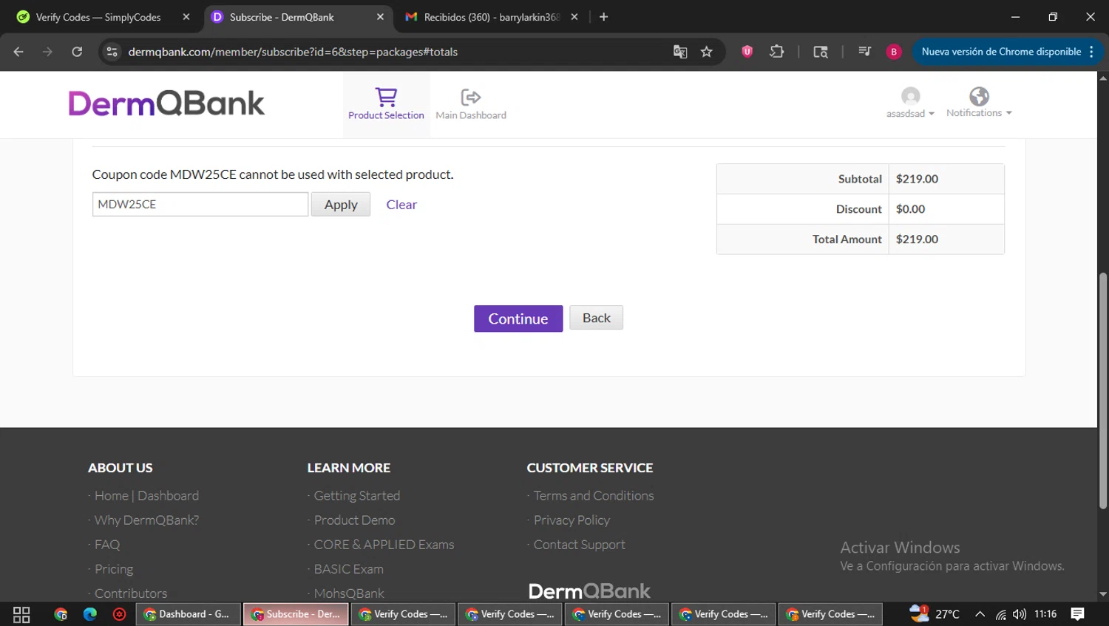The width and height of the screenshot is (1109, 626).
Task: Bookmark this page with the star icon
Action: point(707,52)
